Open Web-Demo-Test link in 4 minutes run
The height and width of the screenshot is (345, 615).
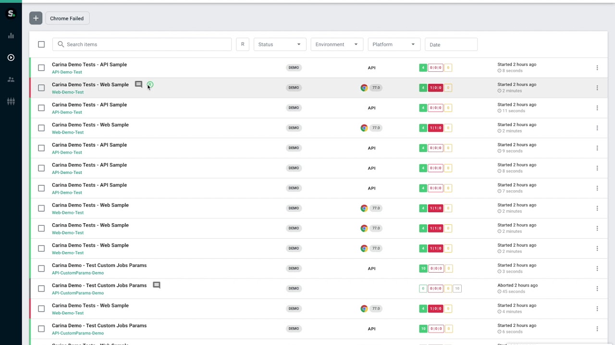click(x=68, y=313)
